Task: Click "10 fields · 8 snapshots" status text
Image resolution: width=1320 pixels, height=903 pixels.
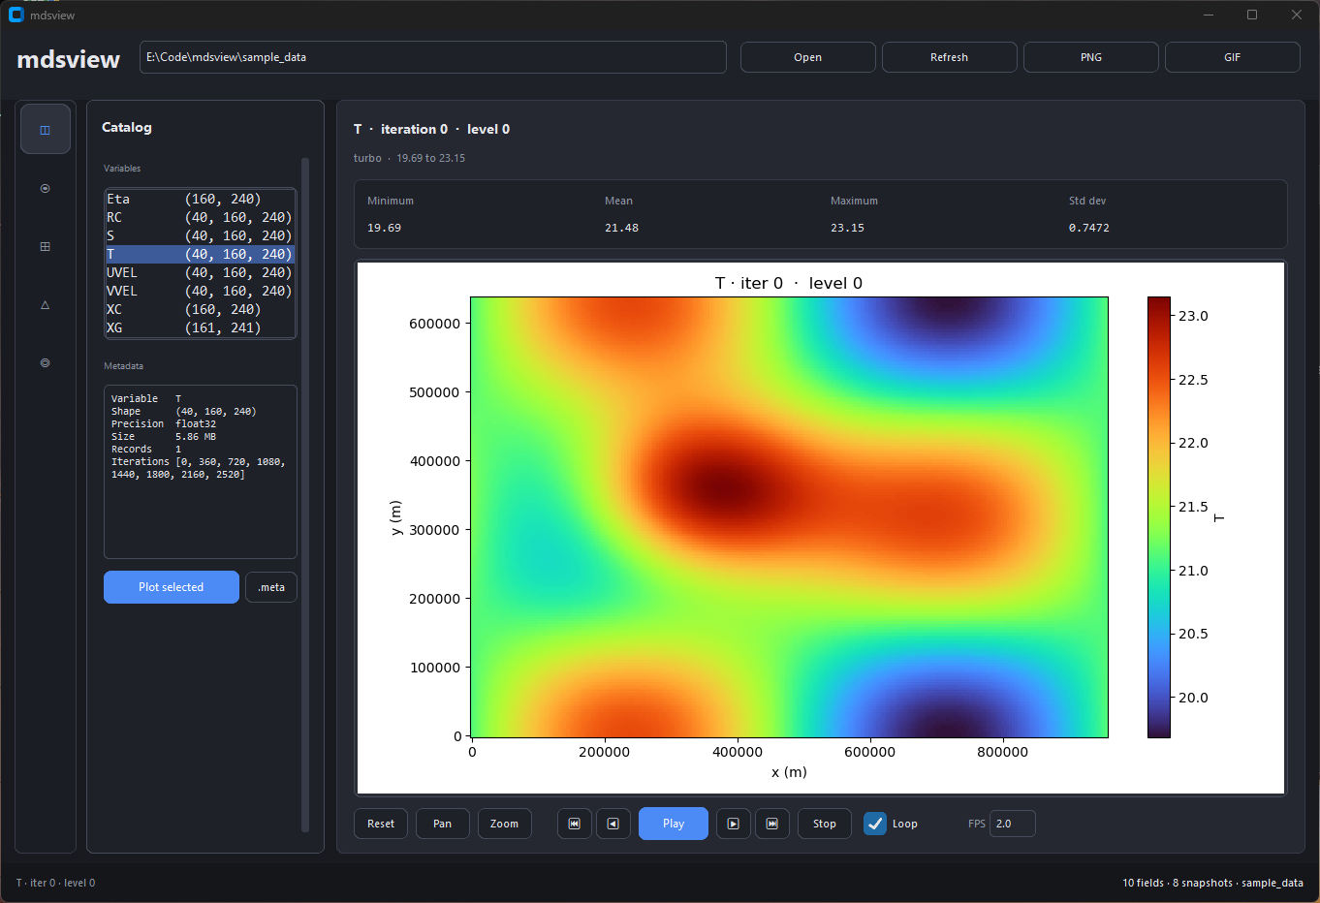Action: (x=1178, y=883)
